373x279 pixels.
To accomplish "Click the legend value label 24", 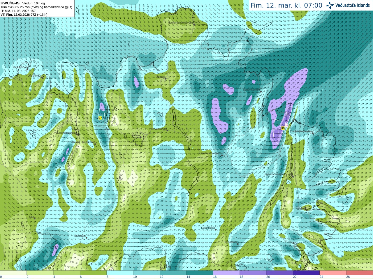I will [321, 277].
